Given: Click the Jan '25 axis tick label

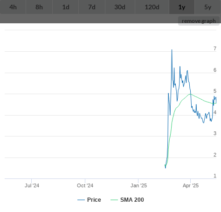Looking at the screenshot, I should [138, 185].
